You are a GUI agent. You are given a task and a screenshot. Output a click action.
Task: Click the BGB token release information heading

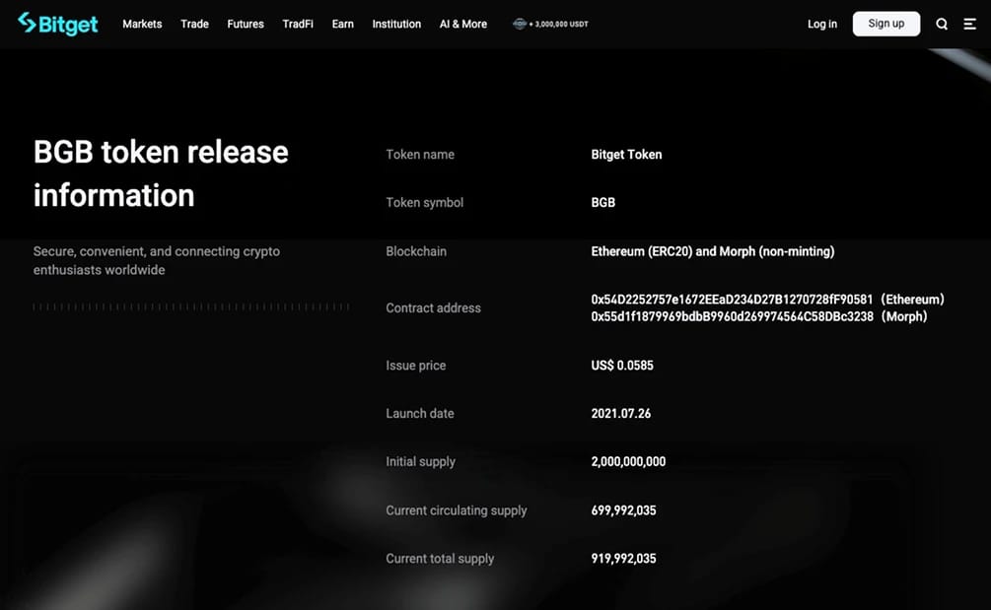[x=161, y=173]
